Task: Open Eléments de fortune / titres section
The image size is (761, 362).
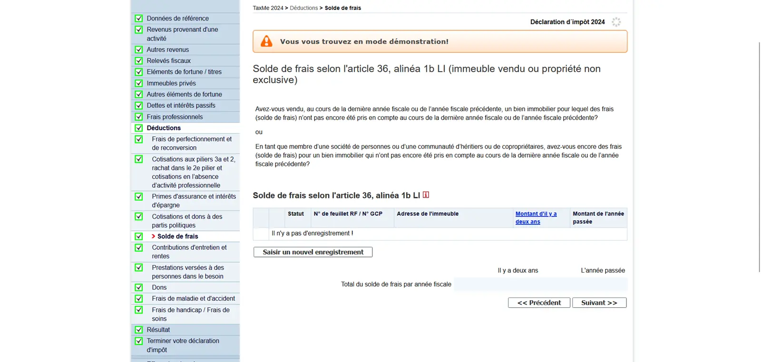Action: tap(184, 72)
